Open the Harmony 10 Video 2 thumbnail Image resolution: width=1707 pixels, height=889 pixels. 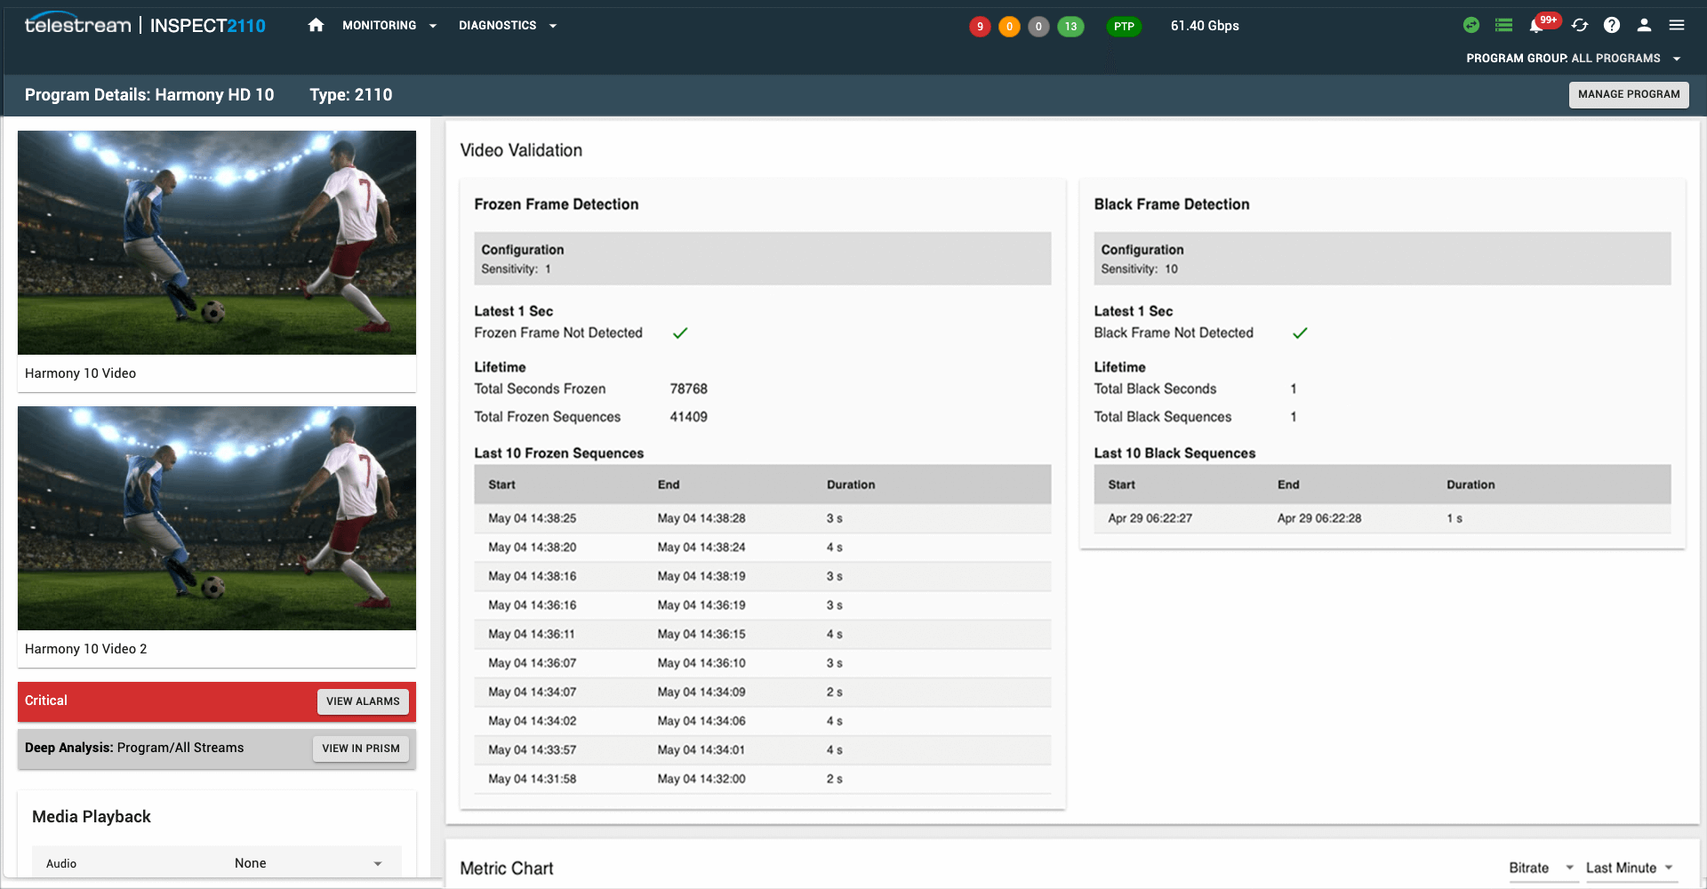click(217, 518)
